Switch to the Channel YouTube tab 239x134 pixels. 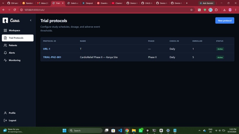click(x=117, y=3)
